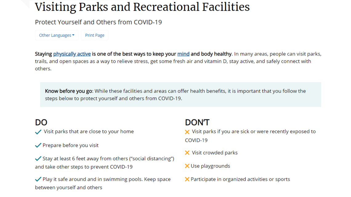Click orange X beside Participate in organized activities

point(187,179)
